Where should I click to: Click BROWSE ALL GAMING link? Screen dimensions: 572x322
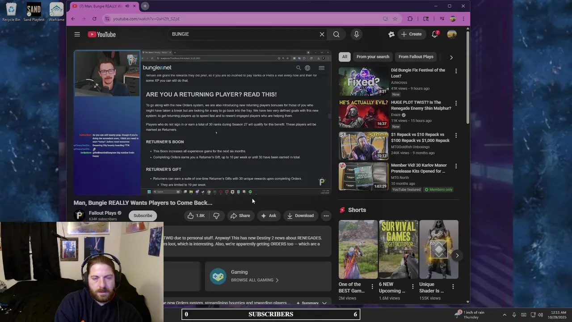pos(255,280)
